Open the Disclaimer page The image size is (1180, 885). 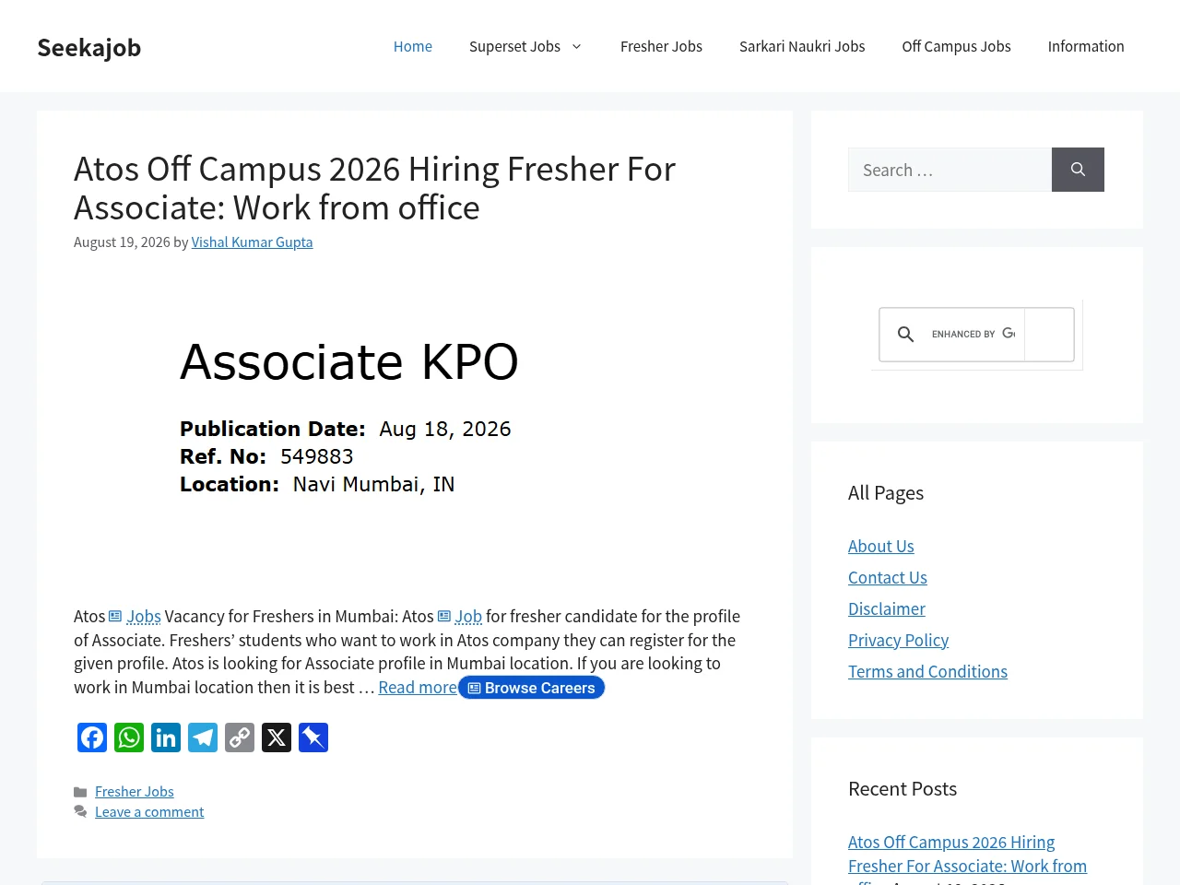point(887,608)
